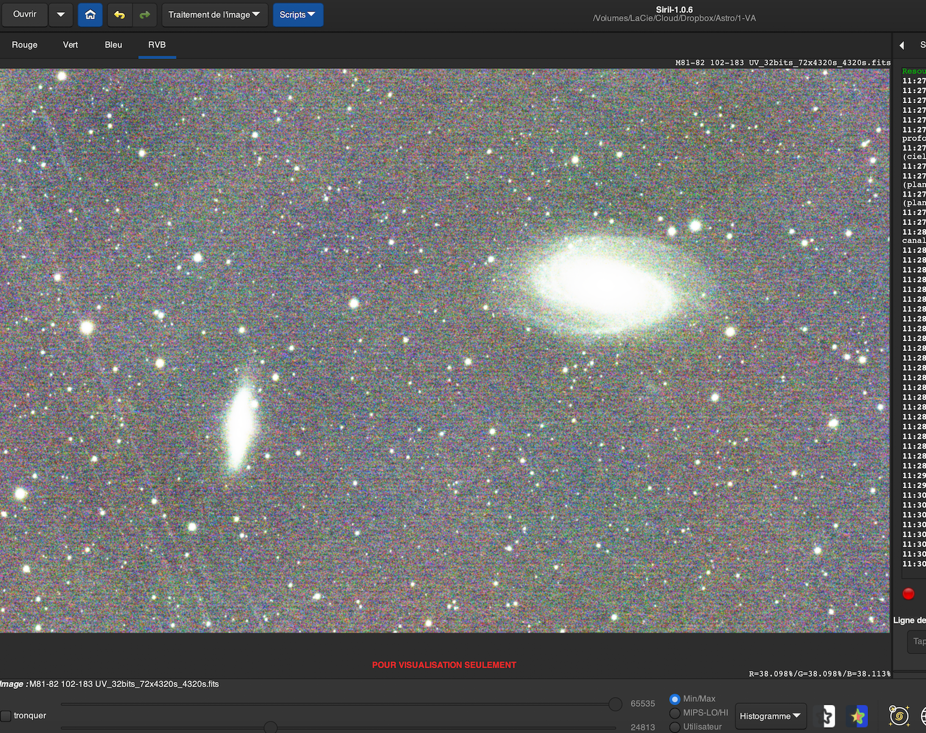Click the home working directory icon
Viewport: 926px width, 733px height.
click(90, 14)
